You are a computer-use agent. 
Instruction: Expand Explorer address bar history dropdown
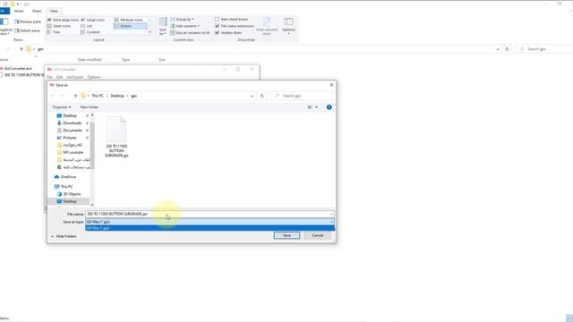[498, 49]
